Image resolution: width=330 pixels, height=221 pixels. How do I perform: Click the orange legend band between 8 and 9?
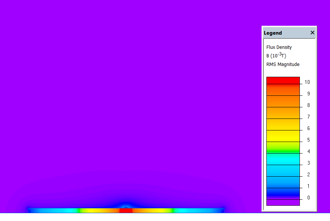tap(283, 101)
